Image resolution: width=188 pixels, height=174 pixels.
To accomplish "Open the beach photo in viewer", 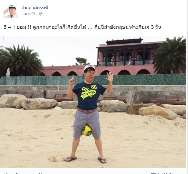I will click(93, 102).
